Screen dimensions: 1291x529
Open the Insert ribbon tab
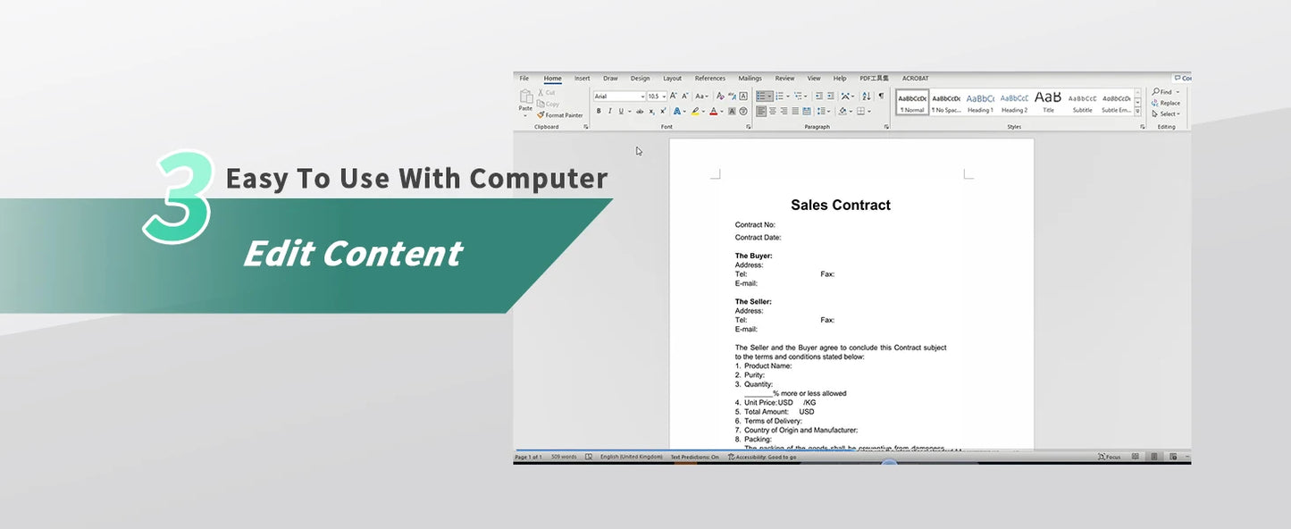point(582,79)
